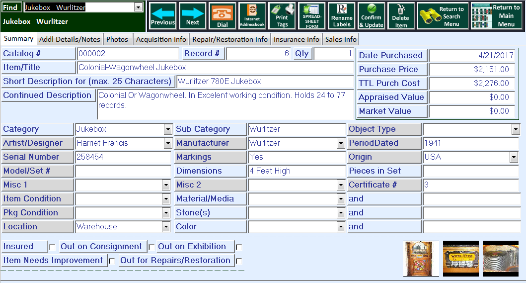Expand the Location dropdown

[x=166, y=227]
